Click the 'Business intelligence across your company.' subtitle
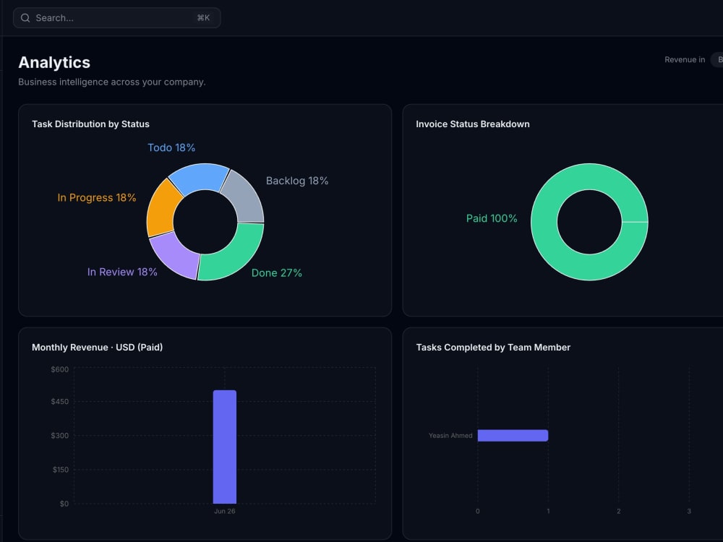The width and height of the screenshot is (723, 542). coord(112,82)
